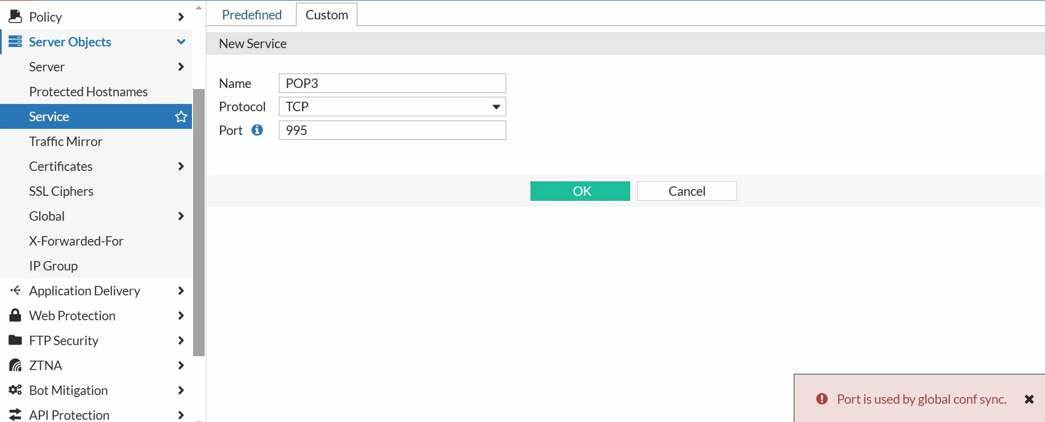1045x422 pixels.
Task: Expand the Global submenu chevron
Action: click(x=181, y=216)
